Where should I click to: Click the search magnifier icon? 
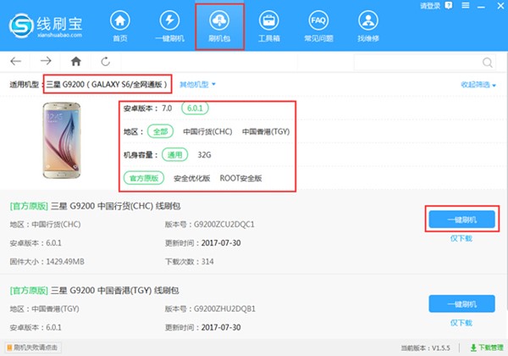click(x=488, y=62)
